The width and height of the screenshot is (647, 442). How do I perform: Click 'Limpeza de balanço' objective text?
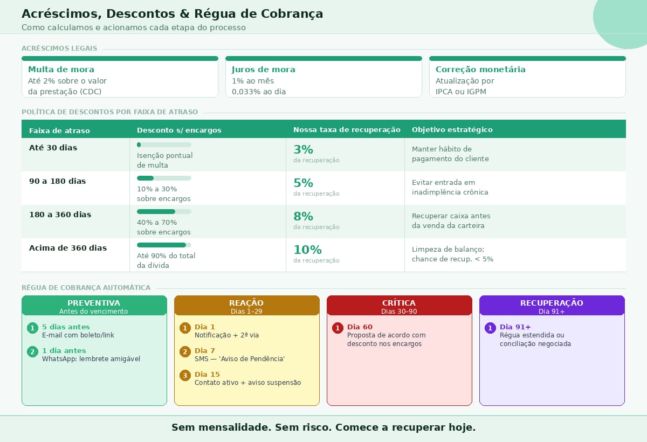click(452, 254)
